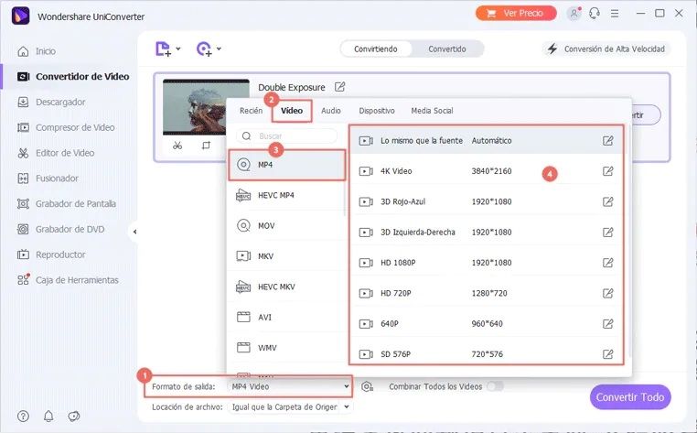This screenshot has height=433, width=697.
Task: Click the Ver Precio button
Action: 516,14
